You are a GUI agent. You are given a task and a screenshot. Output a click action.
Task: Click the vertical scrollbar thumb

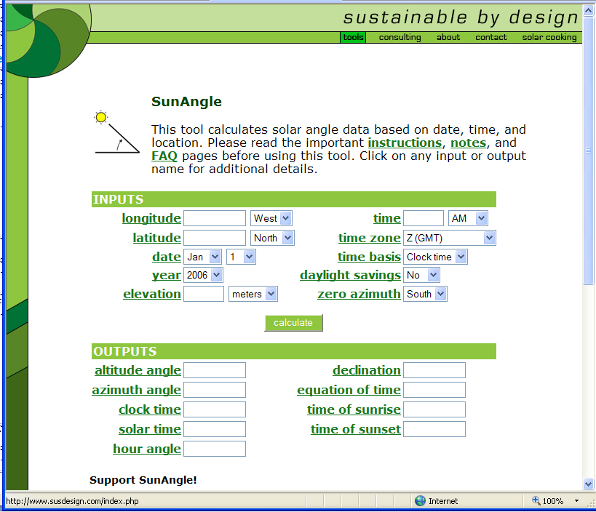589,151
